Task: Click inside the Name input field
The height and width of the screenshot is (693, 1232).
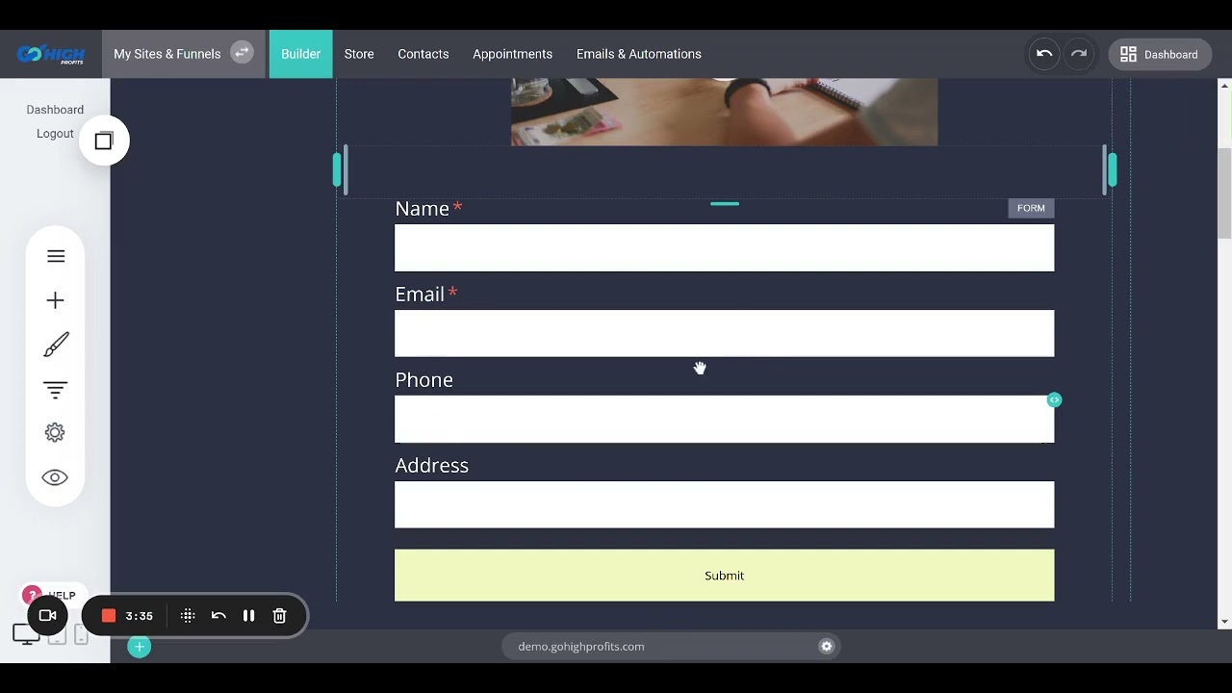Action: [x=724, y=248]
